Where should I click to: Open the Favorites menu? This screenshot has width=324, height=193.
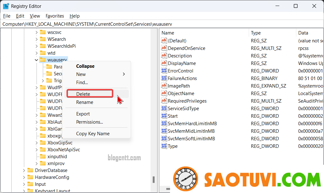click(x=55, y=16)
